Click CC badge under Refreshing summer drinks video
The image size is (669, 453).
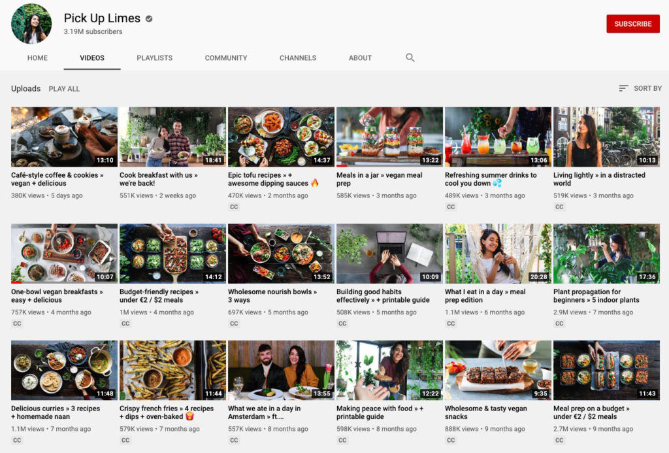click(x=451, y=207)
